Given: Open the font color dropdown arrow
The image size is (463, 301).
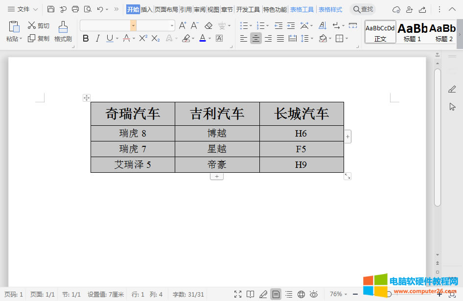Looking at the screenshot, I should click(209, 39).
